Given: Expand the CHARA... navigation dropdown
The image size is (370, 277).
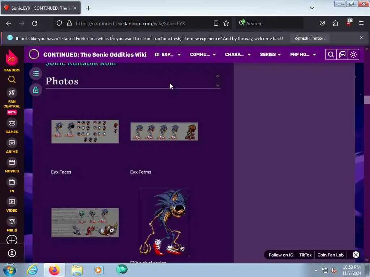Looking at the screenshot, I should (238, 54).
